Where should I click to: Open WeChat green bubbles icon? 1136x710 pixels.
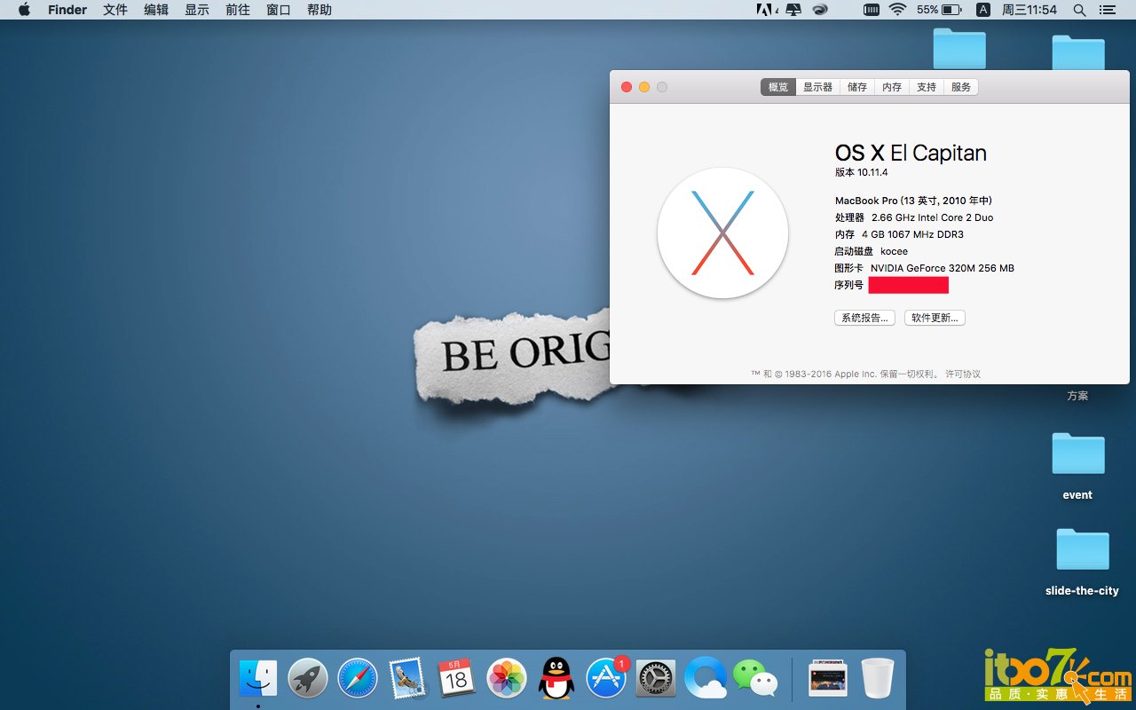tap(755, 679)
